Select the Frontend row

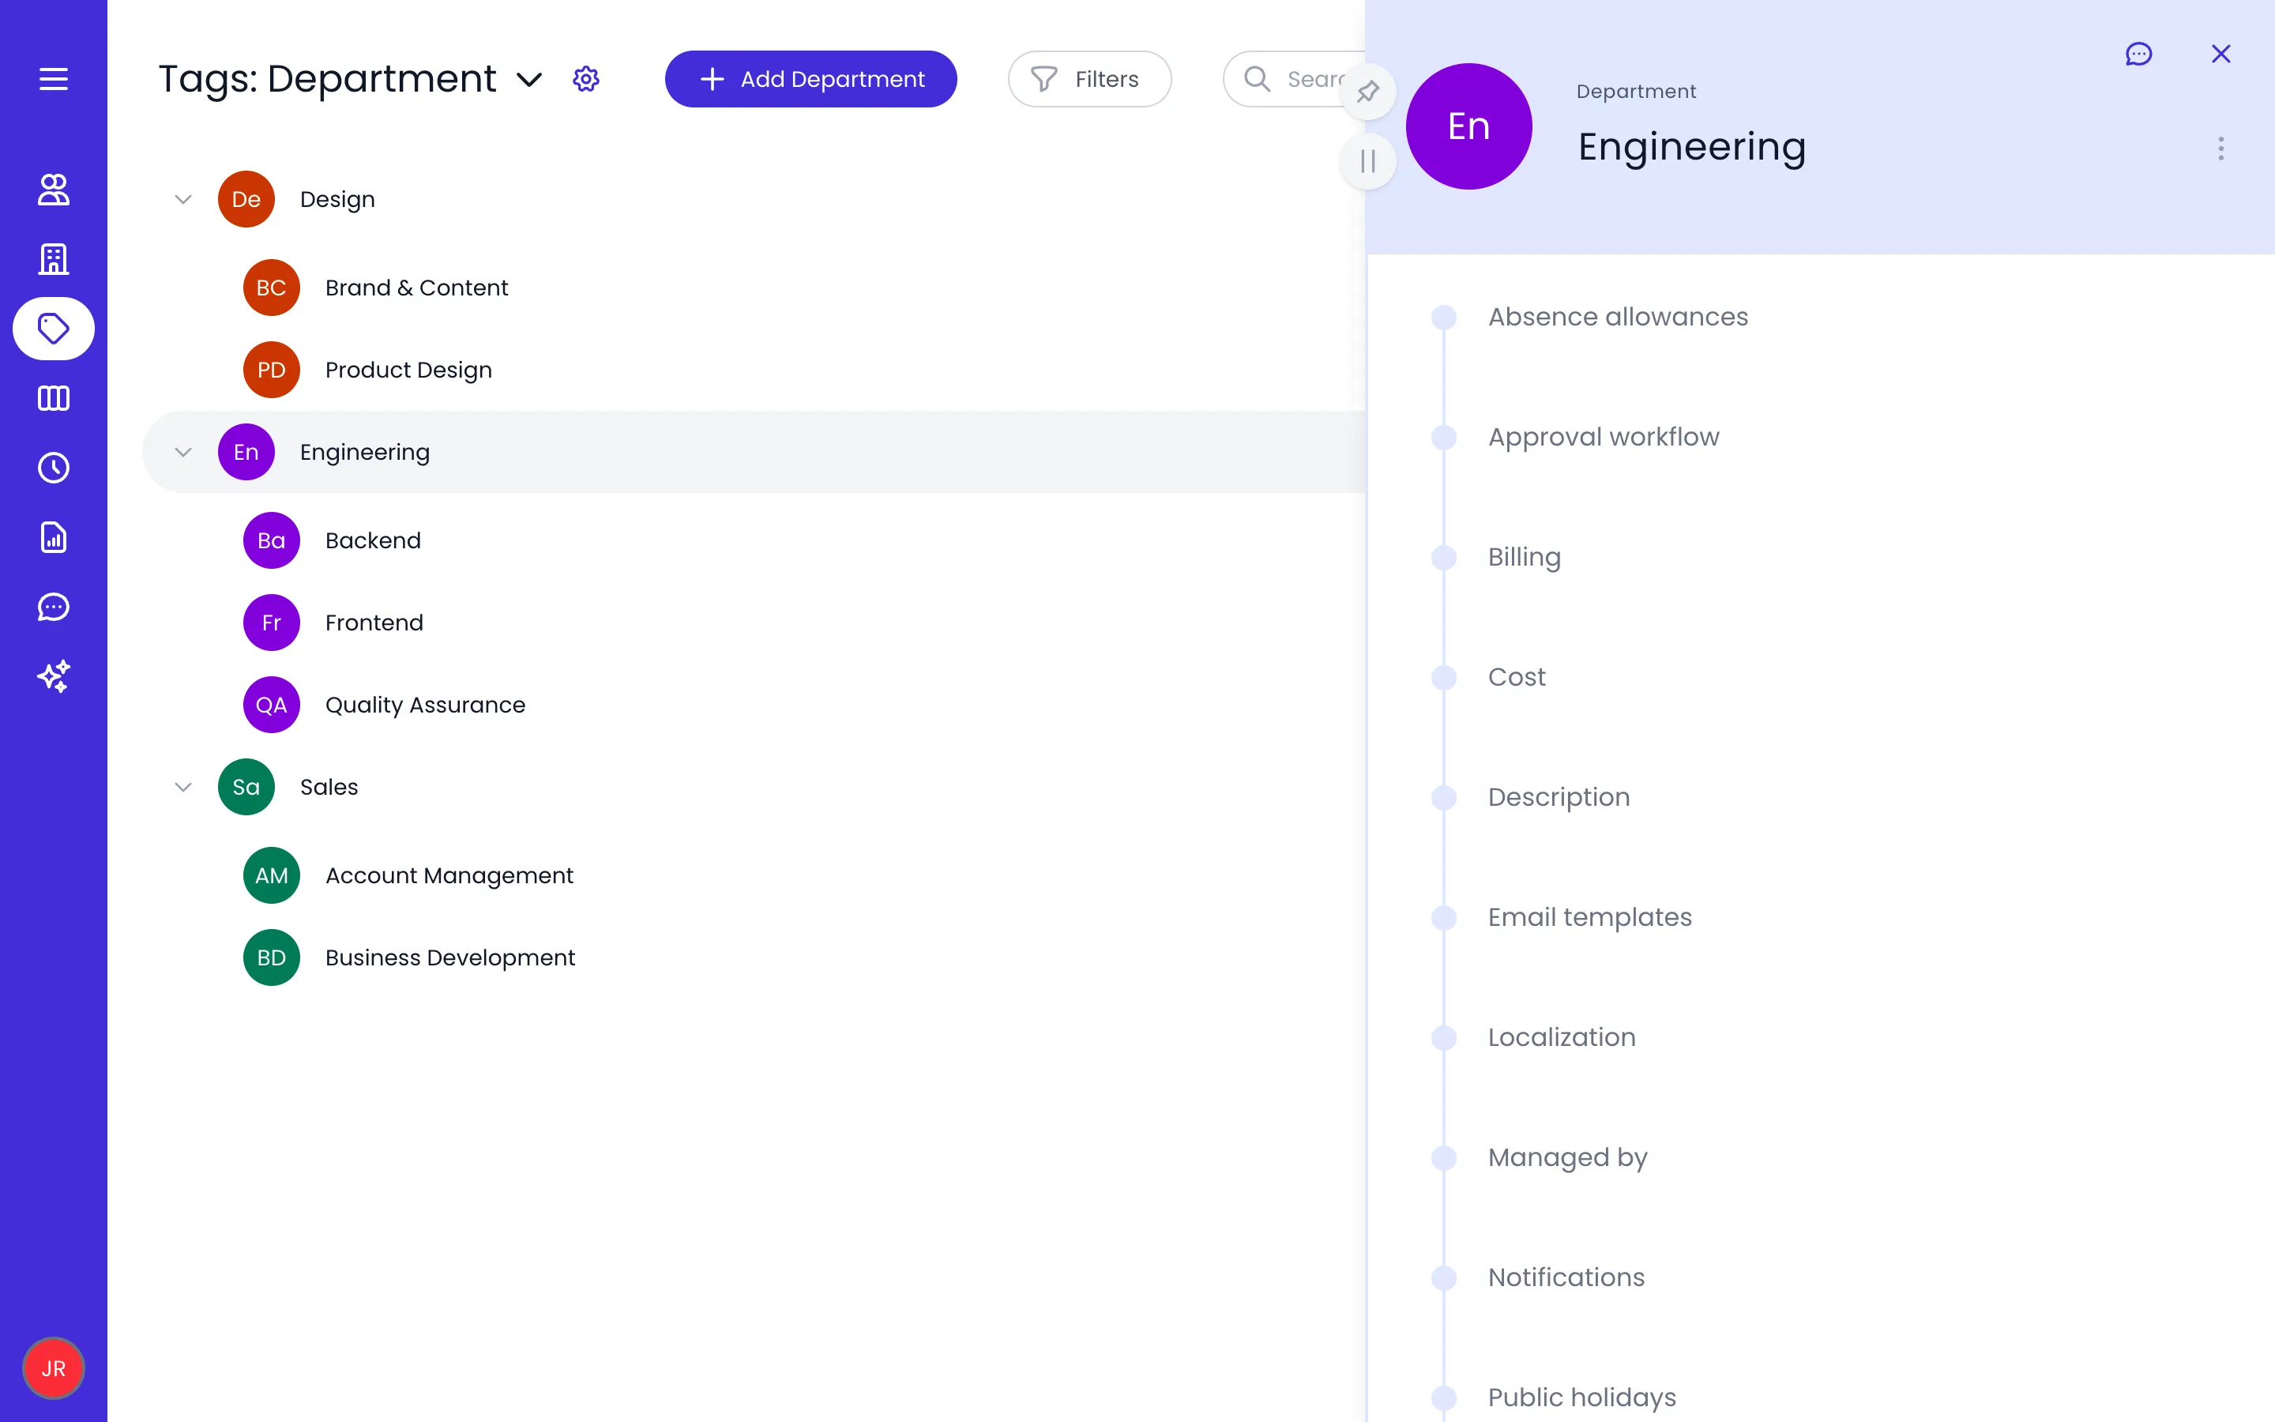753,623
